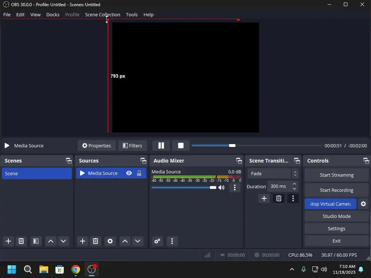Open Filters for Media Source
This screenshot has height=278, width=371.
pyautogui.click(x=133, y=146)
